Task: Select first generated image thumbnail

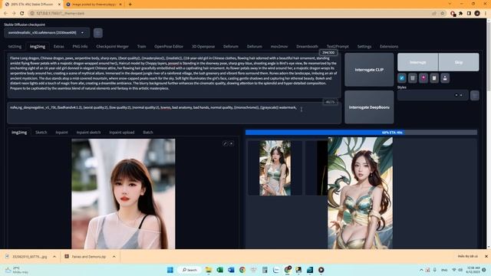Action: click(275, 168)
